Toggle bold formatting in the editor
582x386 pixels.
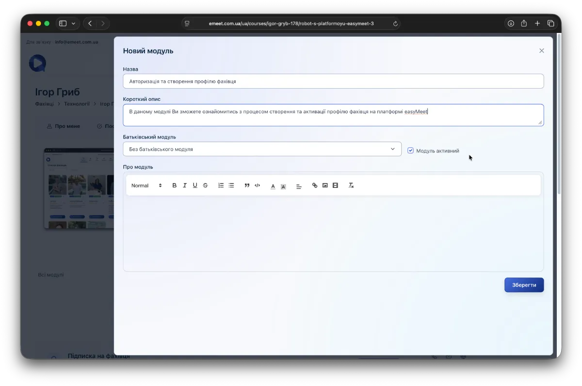[175, 185]
